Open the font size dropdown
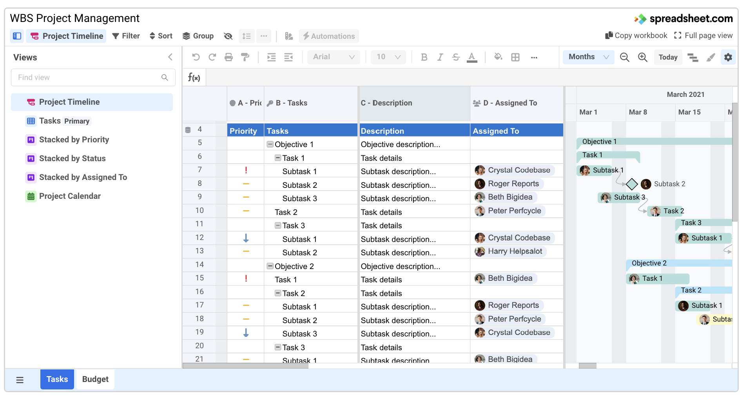The image size is (747, 400). pyautogui.click(x=388, y=57)
